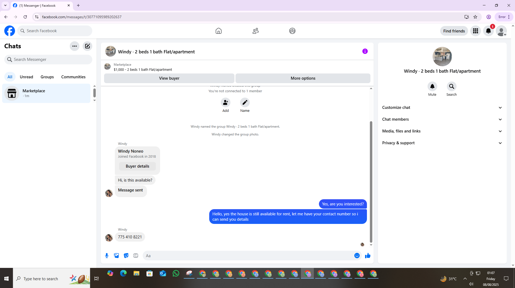
Task: Choose a GIF icon
Action: click(136, 256)
